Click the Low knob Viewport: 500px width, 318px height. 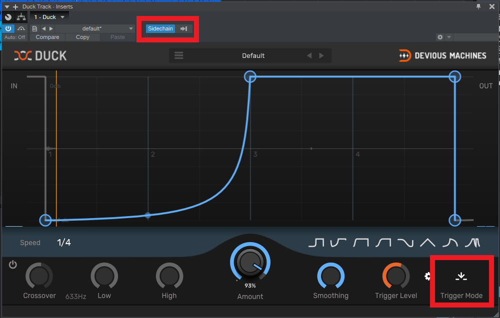click(104, 276)
